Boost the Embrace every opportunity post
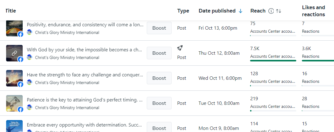 click(159, 128)
